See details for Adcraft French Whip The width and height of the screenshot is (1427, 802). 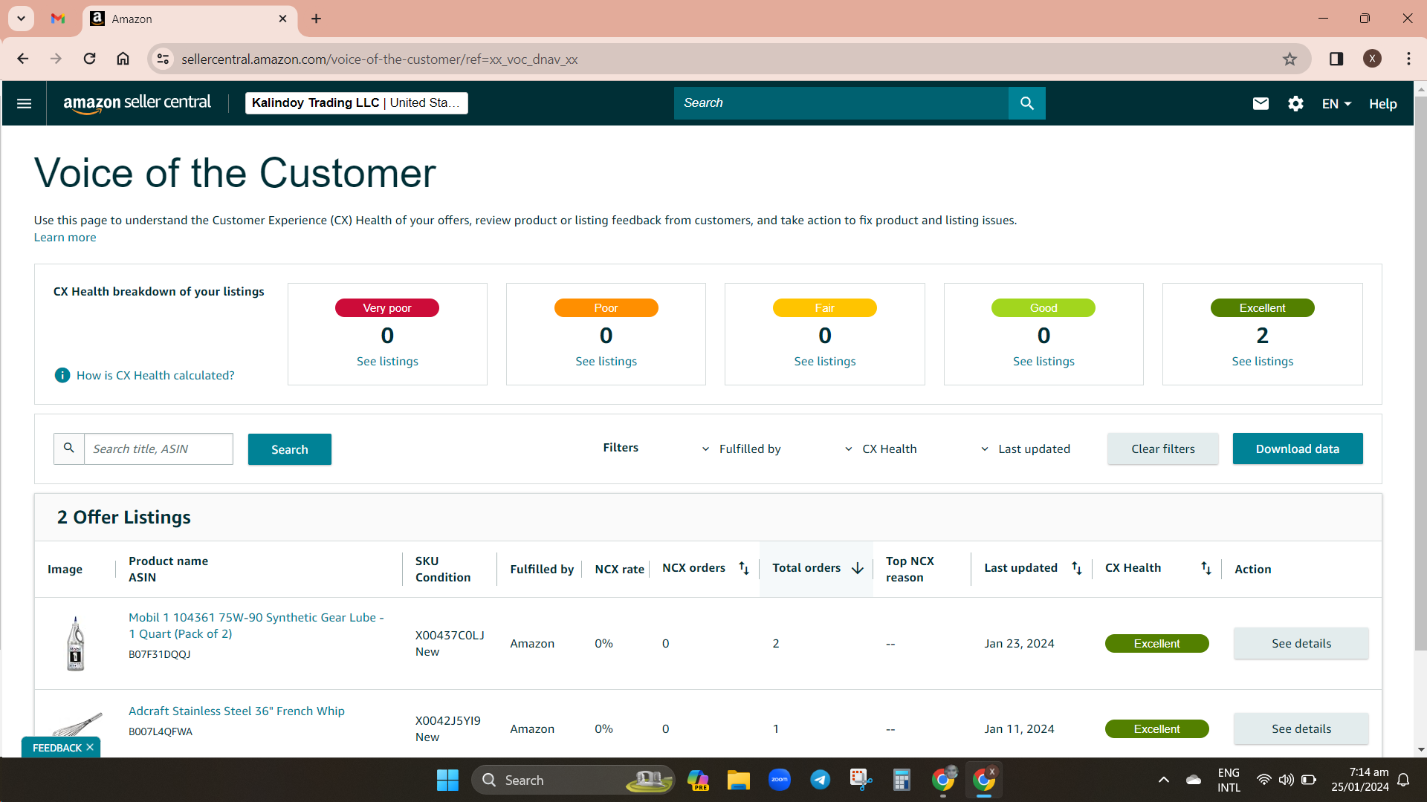click(1301, 729)
